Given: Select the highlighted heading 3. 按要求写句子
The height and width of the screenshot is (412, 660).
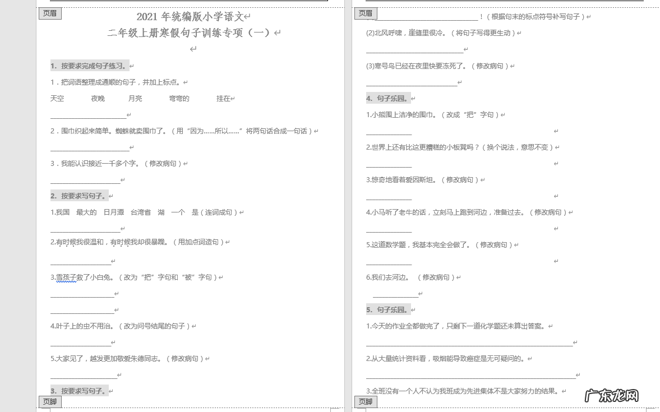Looking at the screenshot, I should coord(80,391).
